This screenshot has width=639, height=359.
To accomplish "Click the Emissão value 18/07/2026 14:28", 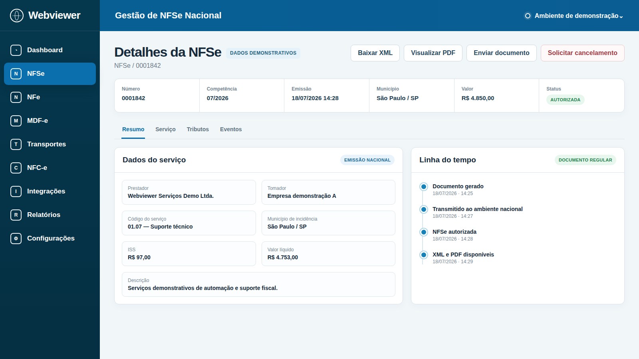I will pyautogui.click(x=315, y=98).
